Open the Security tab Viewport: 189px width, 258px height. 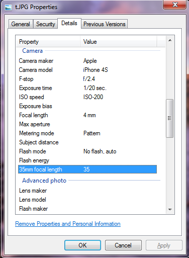46,24
